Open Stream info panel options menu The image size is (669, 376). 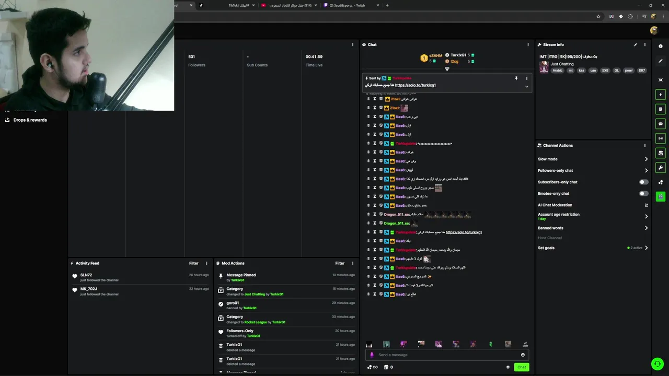(x=645, y=45)
